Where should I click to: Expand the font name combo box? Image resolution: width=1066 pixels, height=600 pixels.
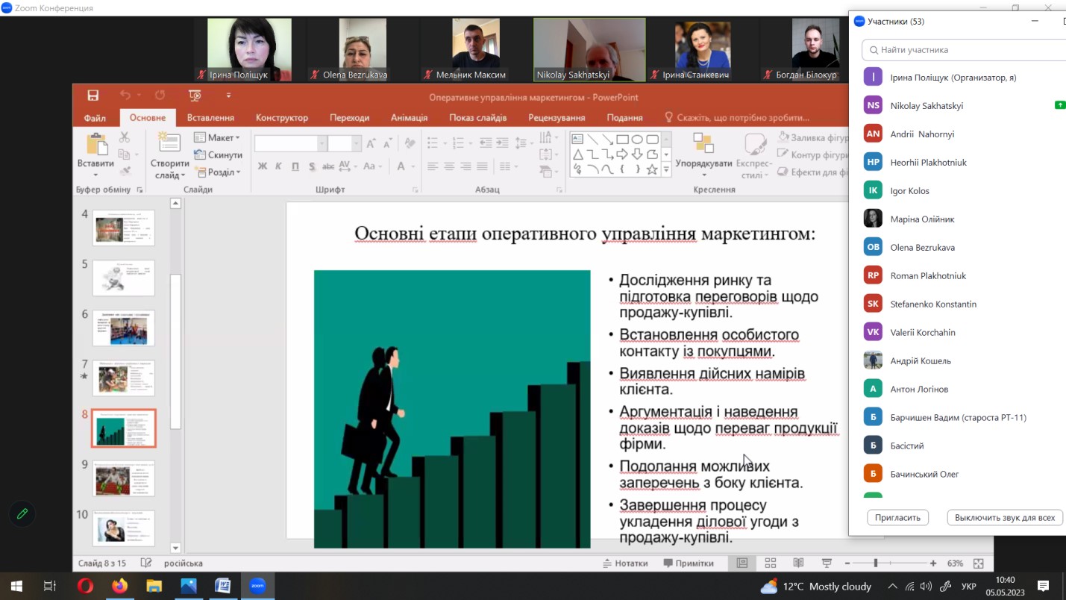[x=322, y=143]
